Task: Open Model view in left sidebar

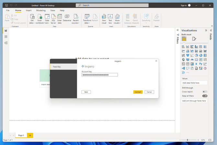Action: point(6,43)
